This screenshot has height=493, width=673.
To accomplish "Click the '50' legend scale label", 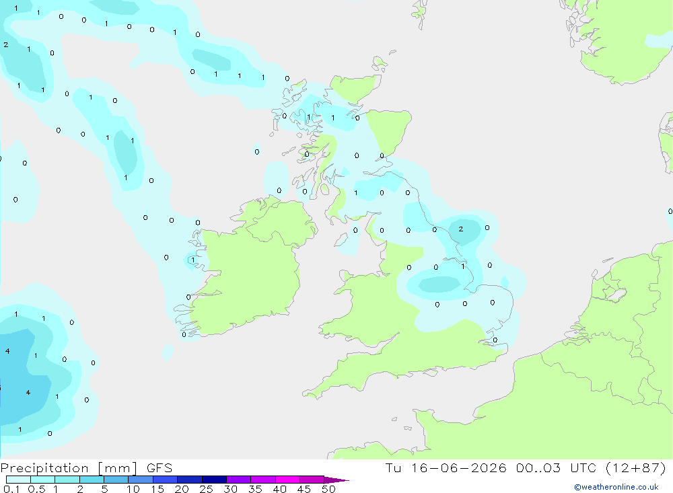I will click(328, 489).
